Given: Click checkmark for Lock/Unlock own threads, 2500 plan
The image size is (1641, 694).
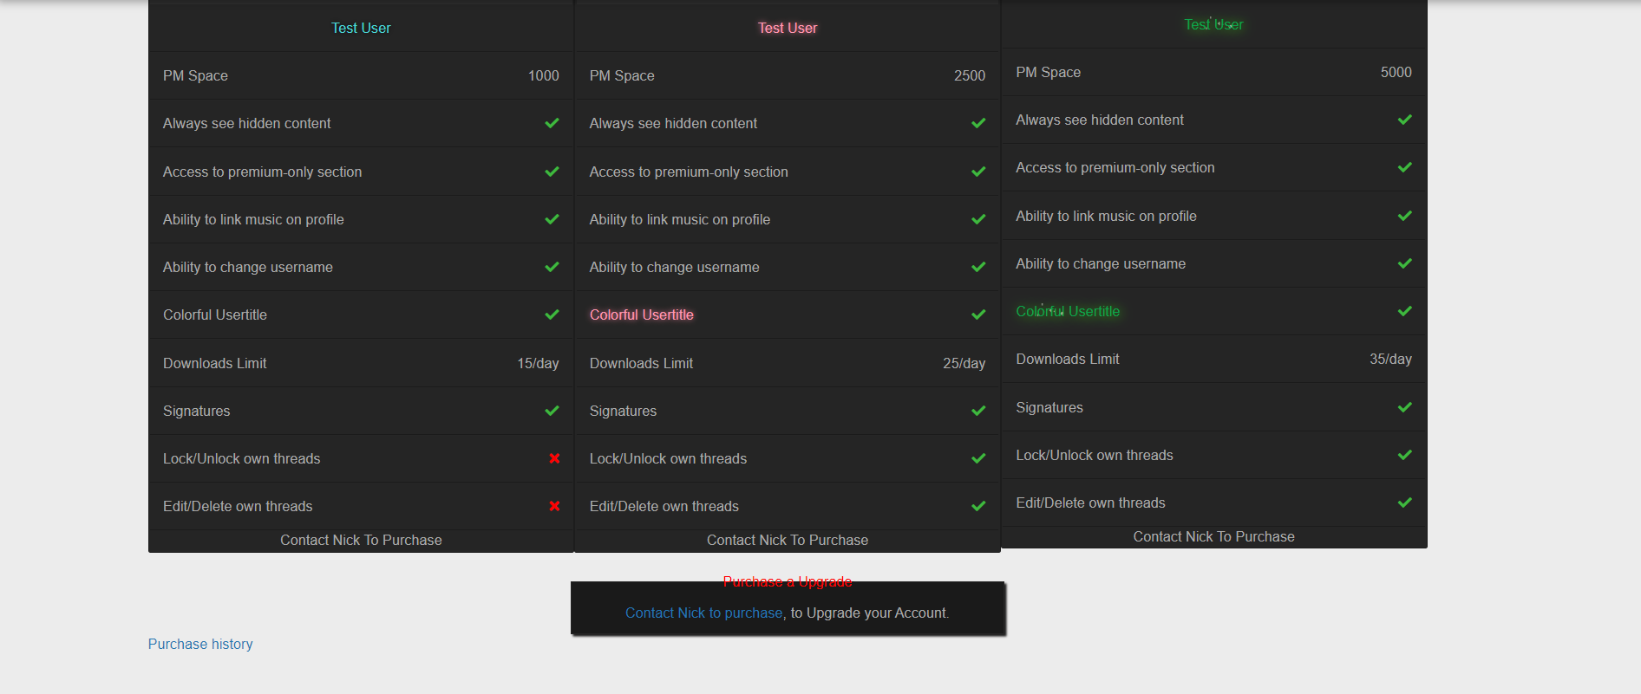Looking at the screenshot, I should 978,458.
